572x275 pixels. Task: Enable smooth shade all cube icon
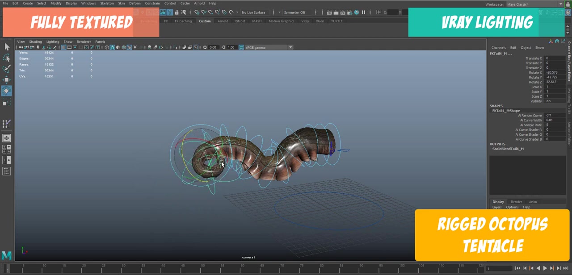[x=112, y=47]
